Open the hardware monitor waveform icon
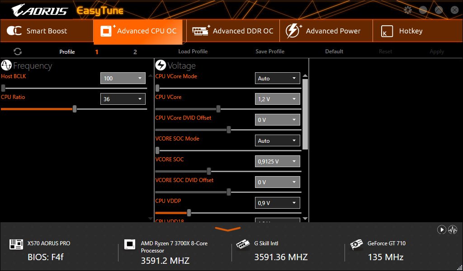This screenshot has height=271, width=463. [453, 229]
